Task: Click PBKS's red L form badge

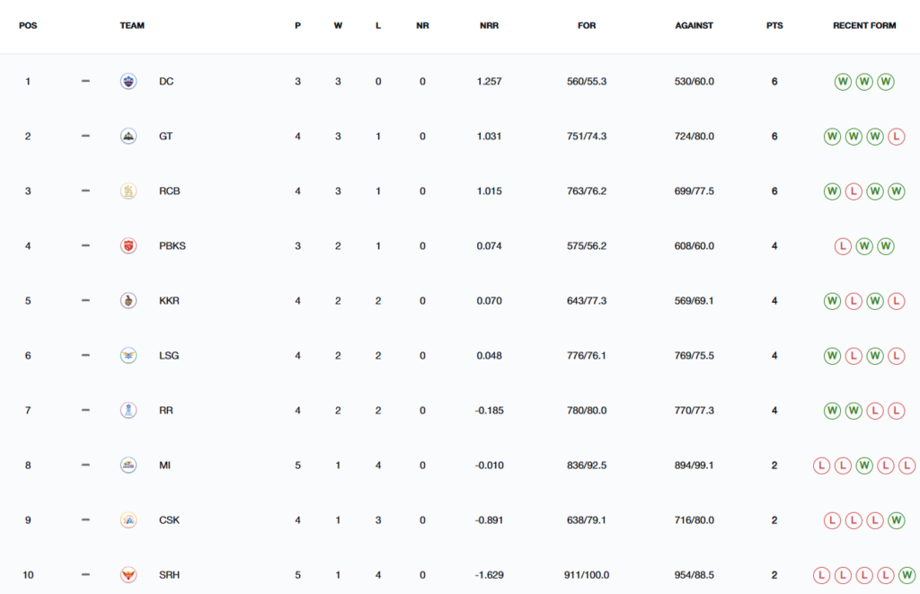Action: (x=843, y=246)
